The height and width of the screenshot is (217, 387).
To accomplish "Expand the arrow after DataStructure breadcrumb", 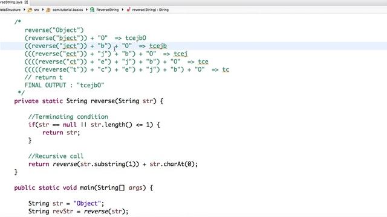I will [24, 10].
